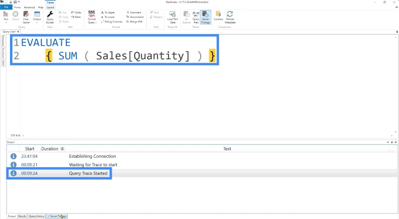Open Output panel options dropdown arrow
399x219 pixels.
coord(388,142)
